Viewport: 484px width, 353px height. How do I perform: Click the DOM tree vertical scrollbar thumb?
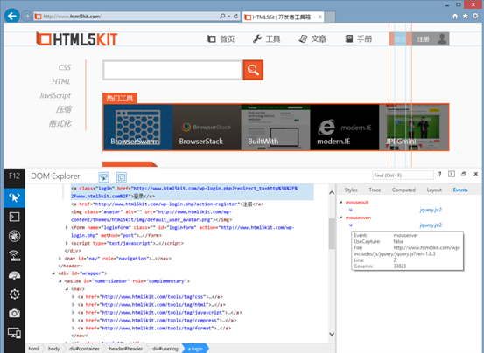[332, 234]
